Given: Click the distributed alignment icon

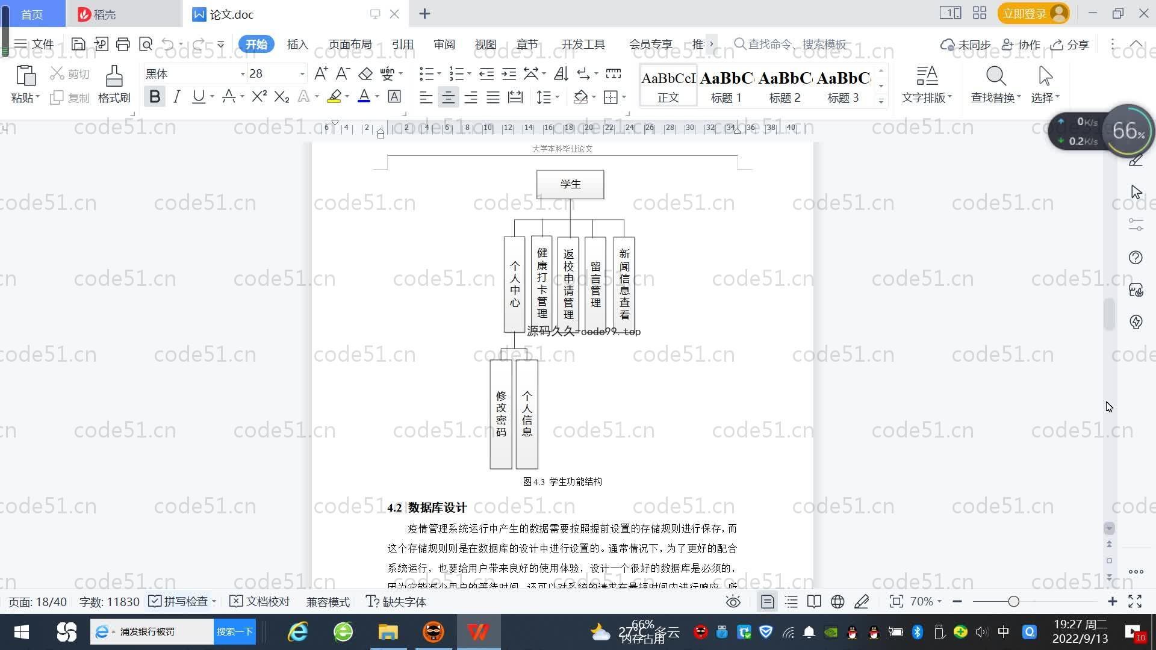Looking at the screenshot, I should (515, 96).
